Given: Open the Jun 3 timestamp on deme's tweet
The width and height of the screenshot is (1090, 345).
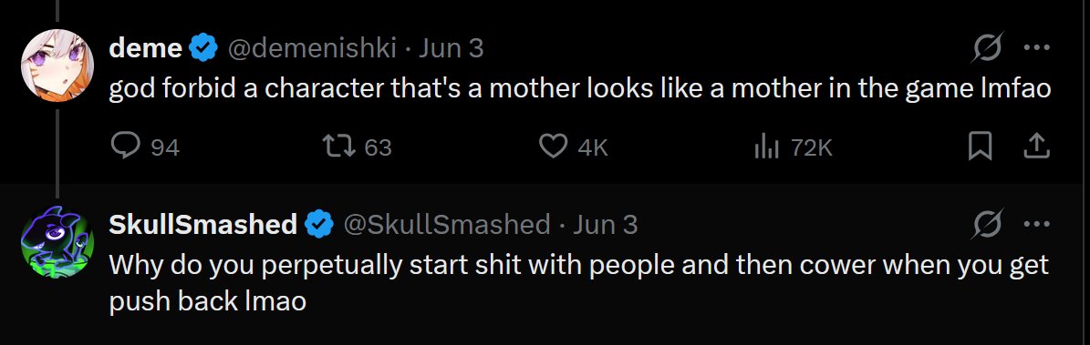Looking at the screenshot, I should click(x=452, y=48).
